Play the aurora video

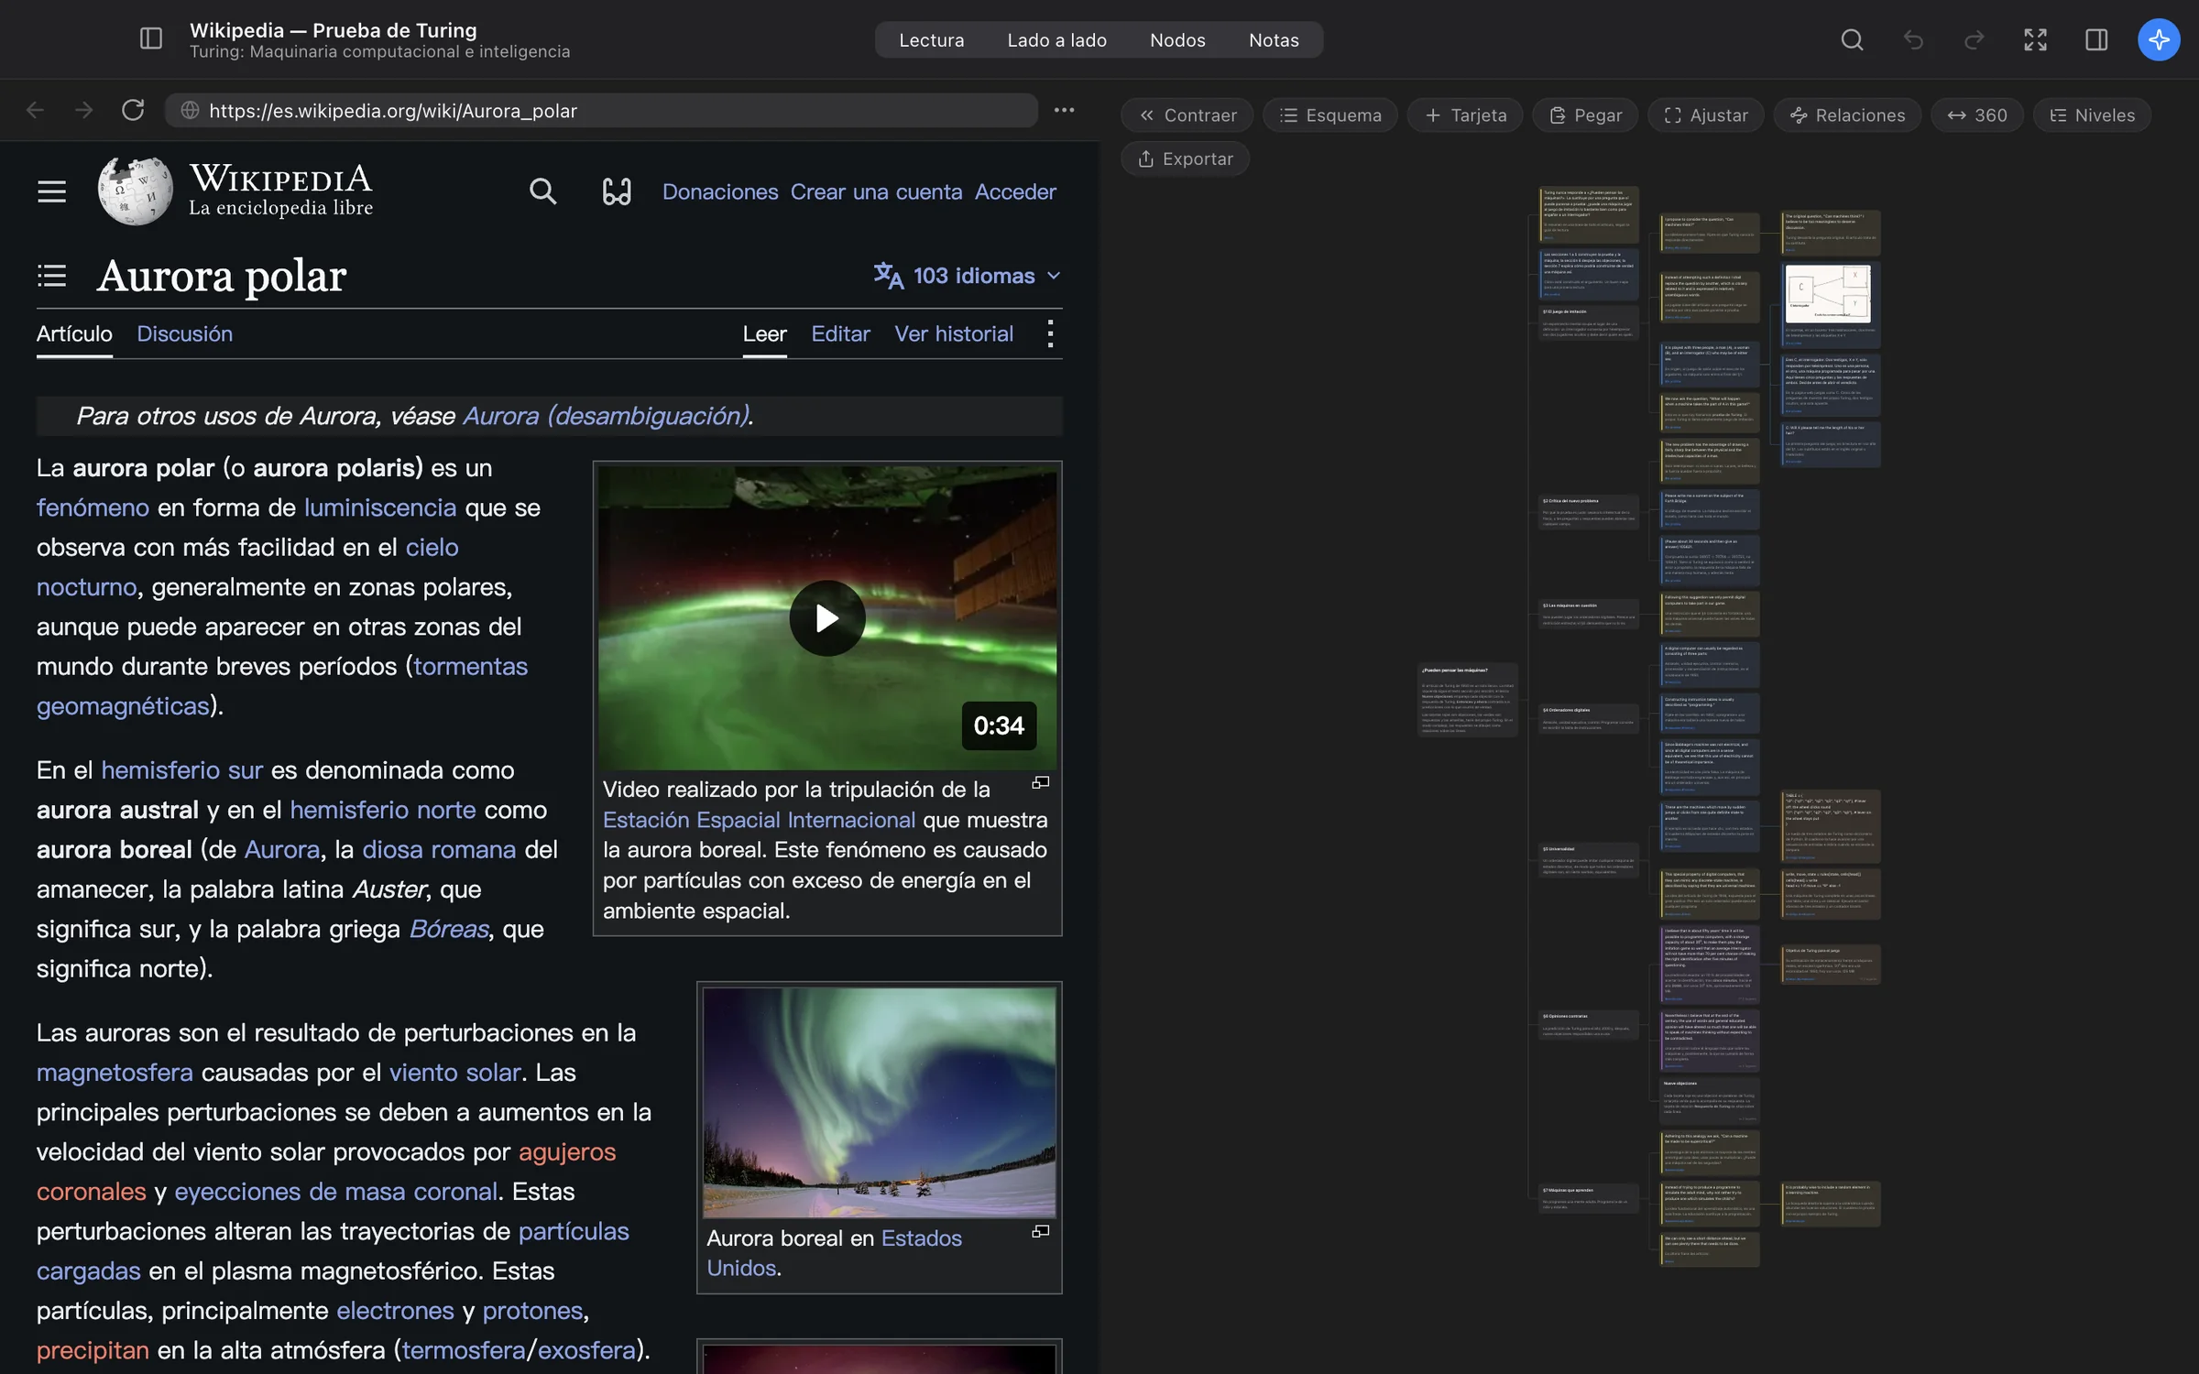pos(826,618)
